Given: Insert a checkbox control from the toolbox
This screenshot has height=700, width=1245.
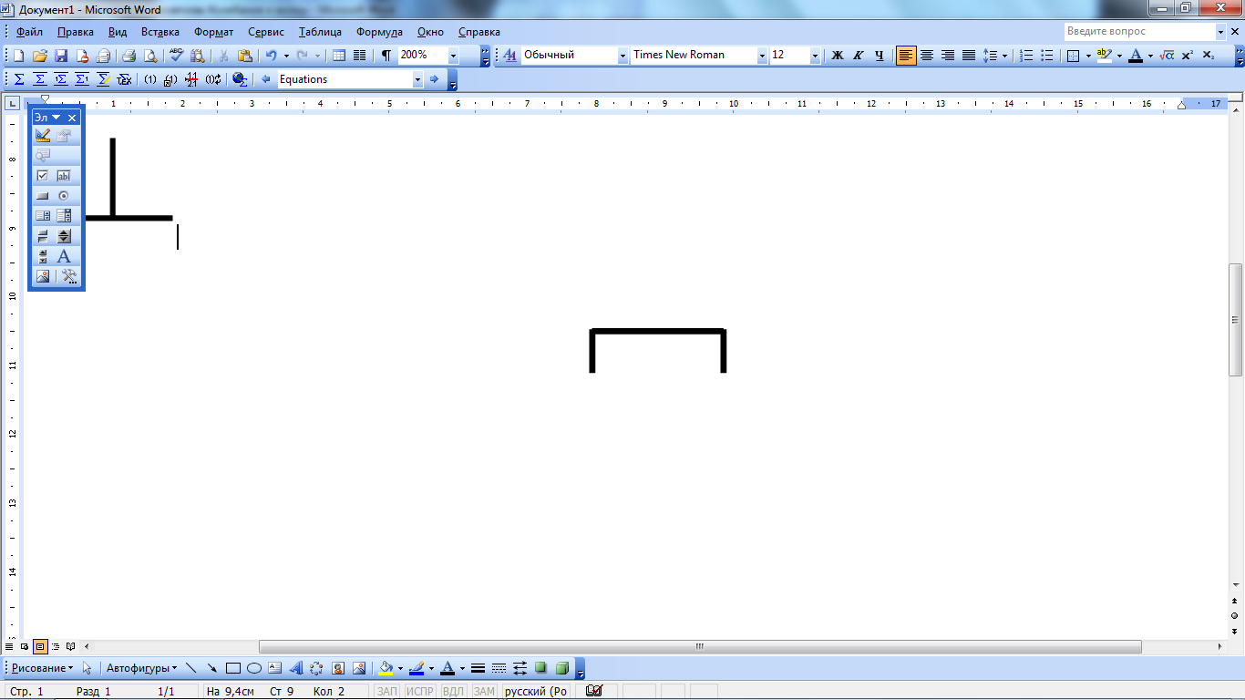Looking at the screenshot, I should point(43,176).
